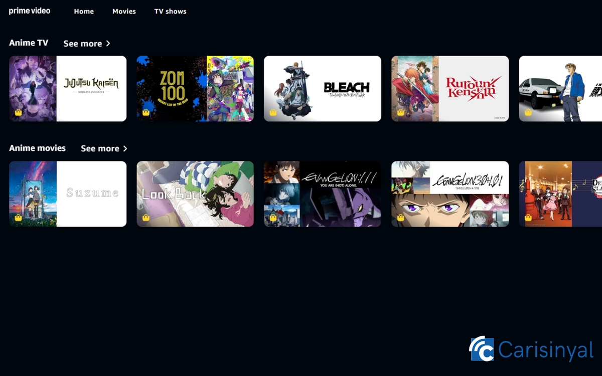
Task: Click the purchase bag icon on Look Back
Action: click(x=145, y=219)
